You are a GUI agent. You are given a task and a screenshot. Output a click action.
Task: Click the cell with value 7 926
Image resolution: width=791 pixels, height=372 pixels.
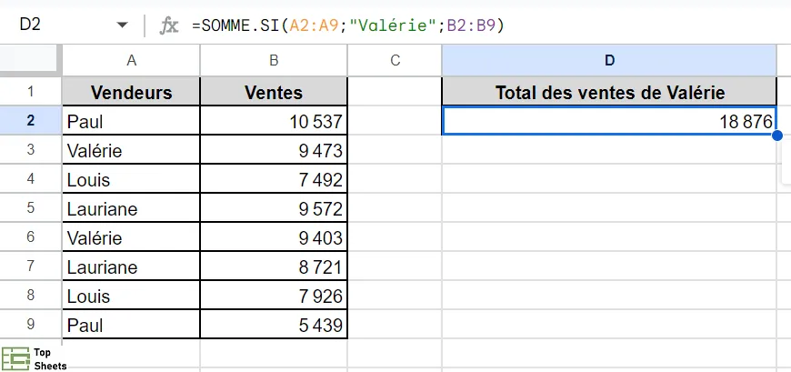tap(274, 296)
